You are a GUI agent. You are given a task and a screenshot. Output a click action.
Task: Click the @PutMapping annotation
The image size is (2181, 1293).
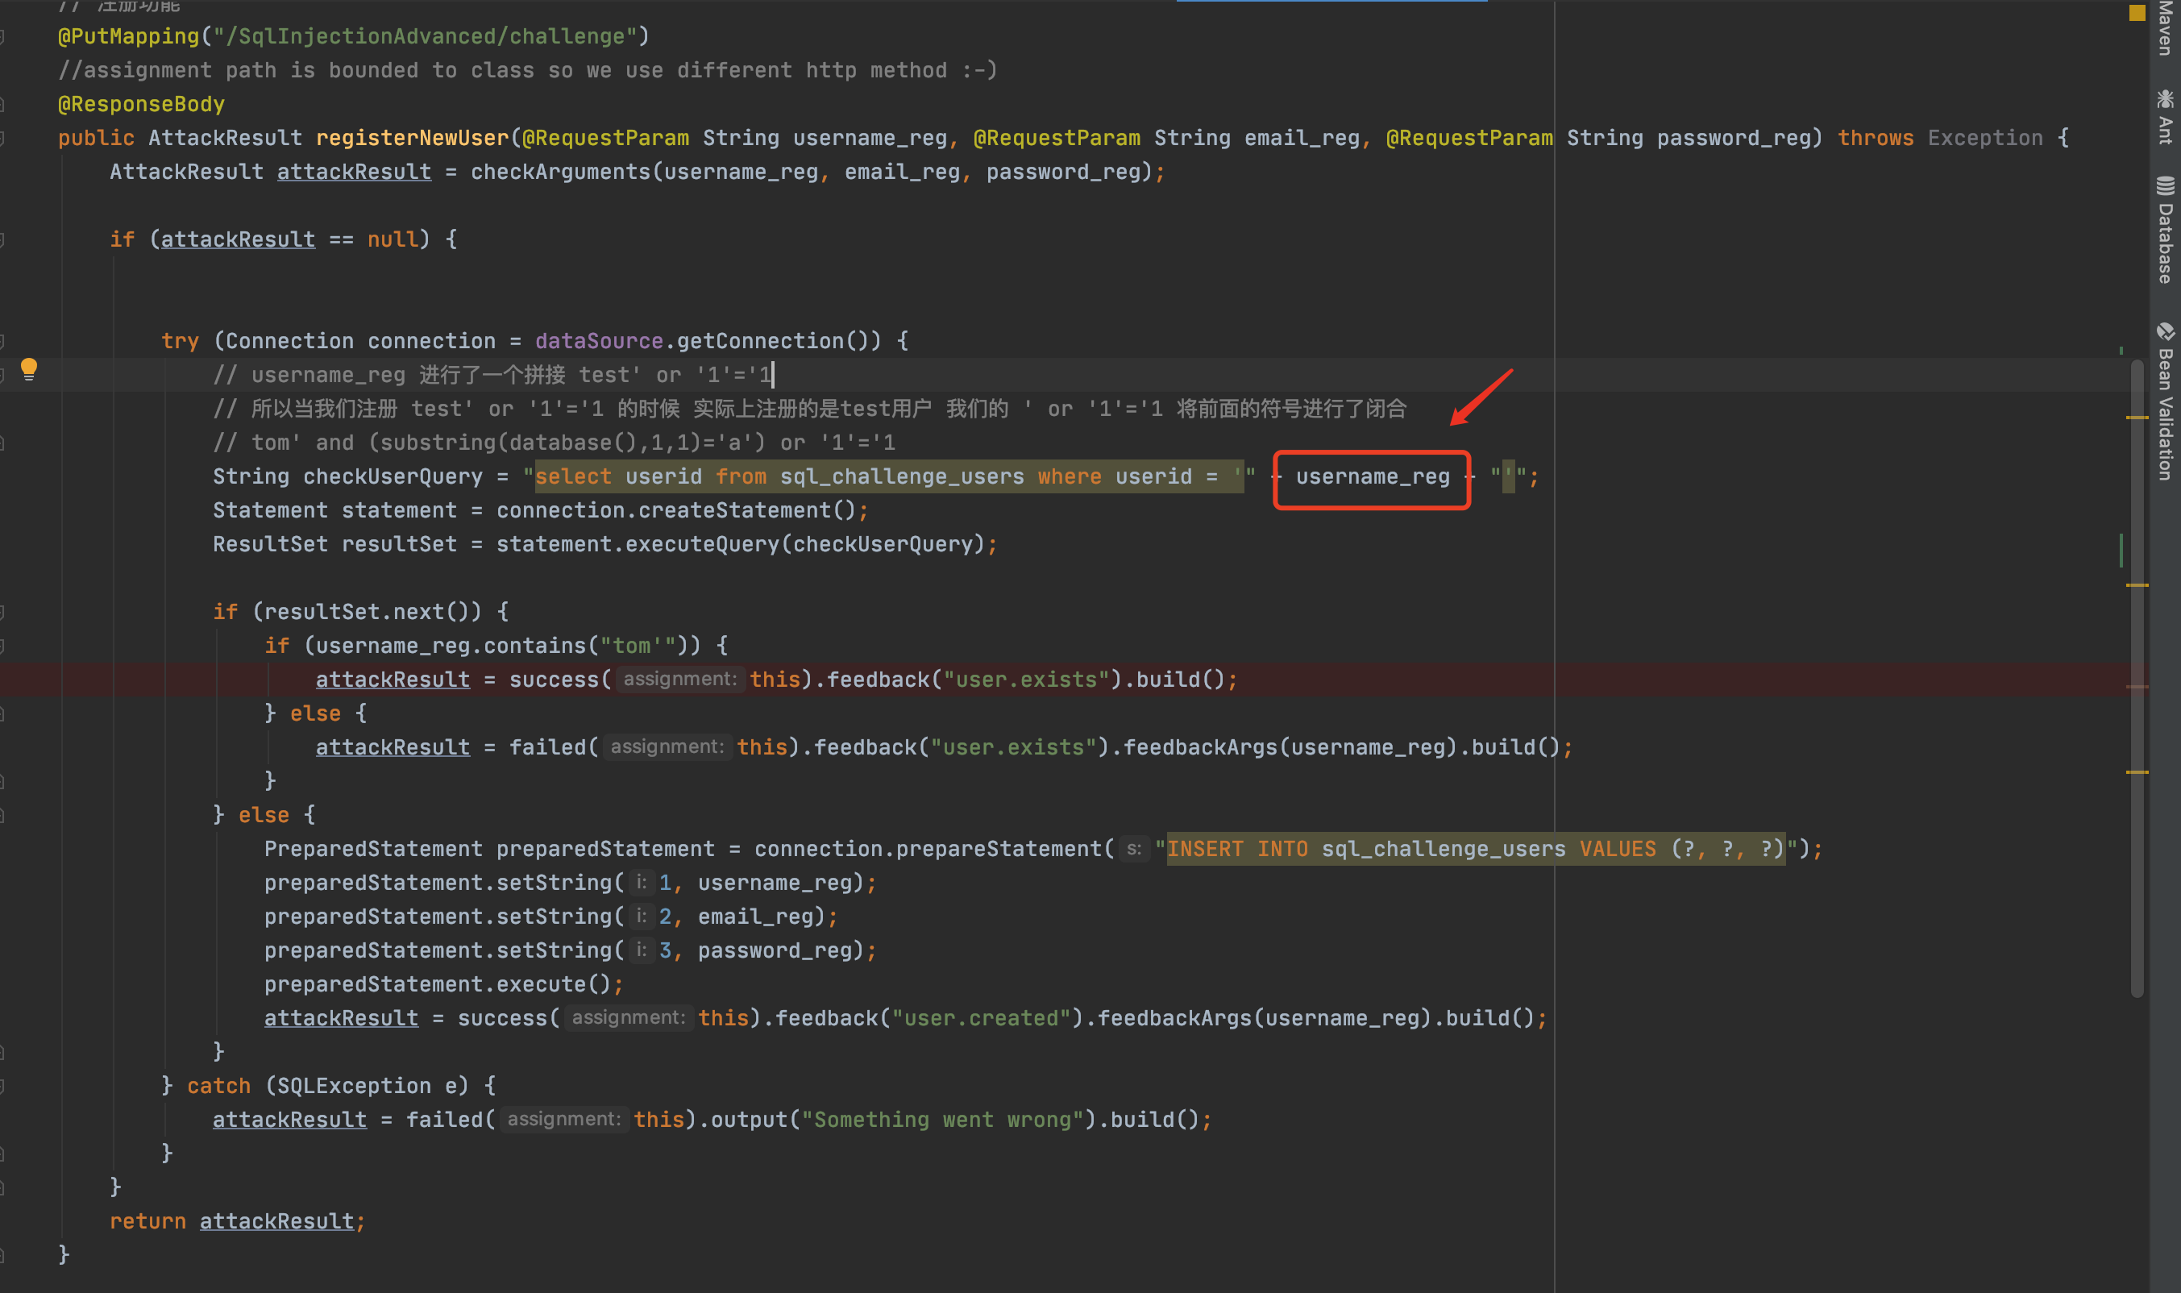128,35
